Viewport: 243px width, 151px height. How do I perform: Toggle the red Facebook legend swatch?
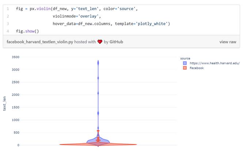click(x=185, y=68)
